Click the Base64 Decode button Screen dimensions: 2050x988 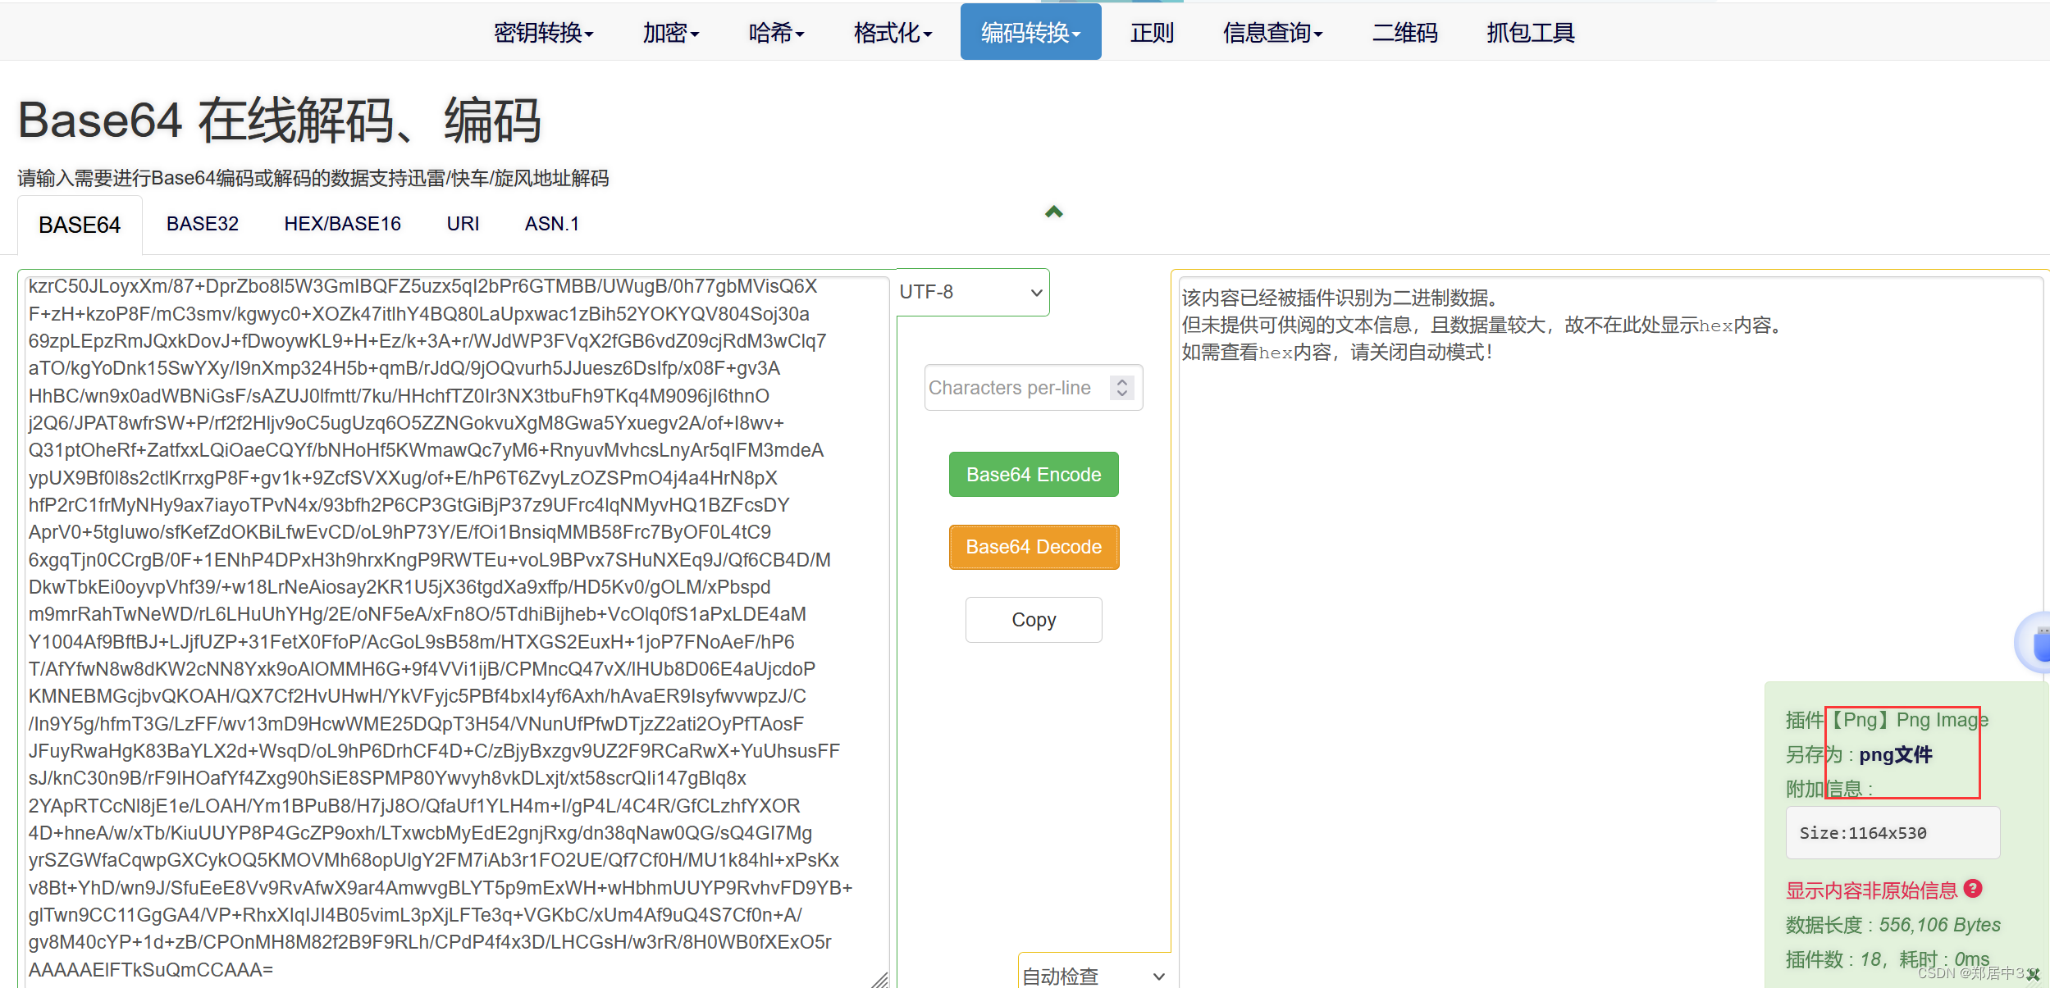pos(1033,547)
